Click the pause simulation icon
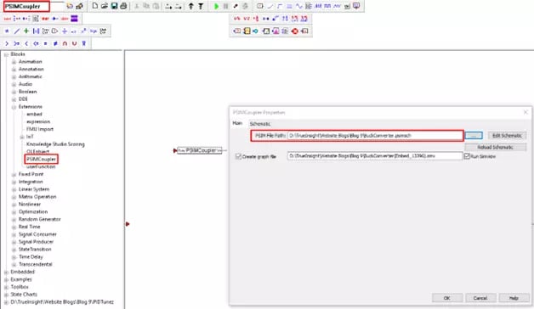 coord(225,6)
